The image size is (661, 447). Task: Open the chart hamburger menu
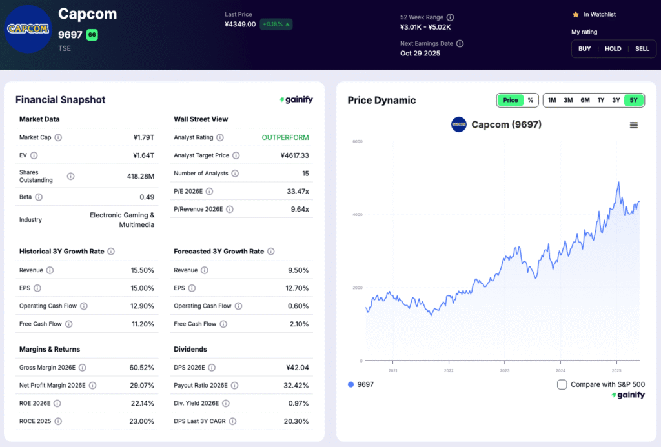[633, 125]
